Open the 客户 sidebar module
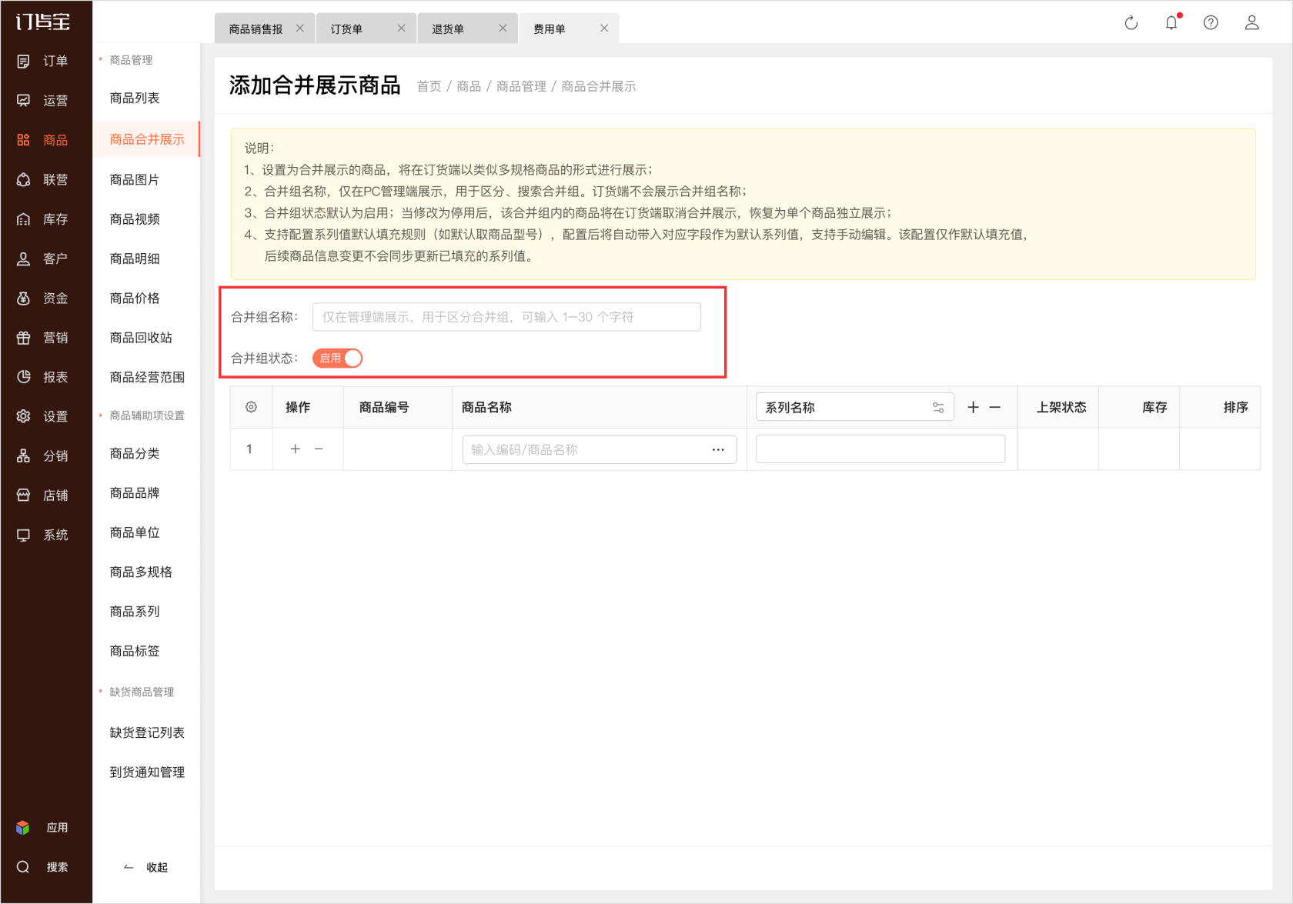Viewport: 1293px width, 904px height. click(43, 259)
